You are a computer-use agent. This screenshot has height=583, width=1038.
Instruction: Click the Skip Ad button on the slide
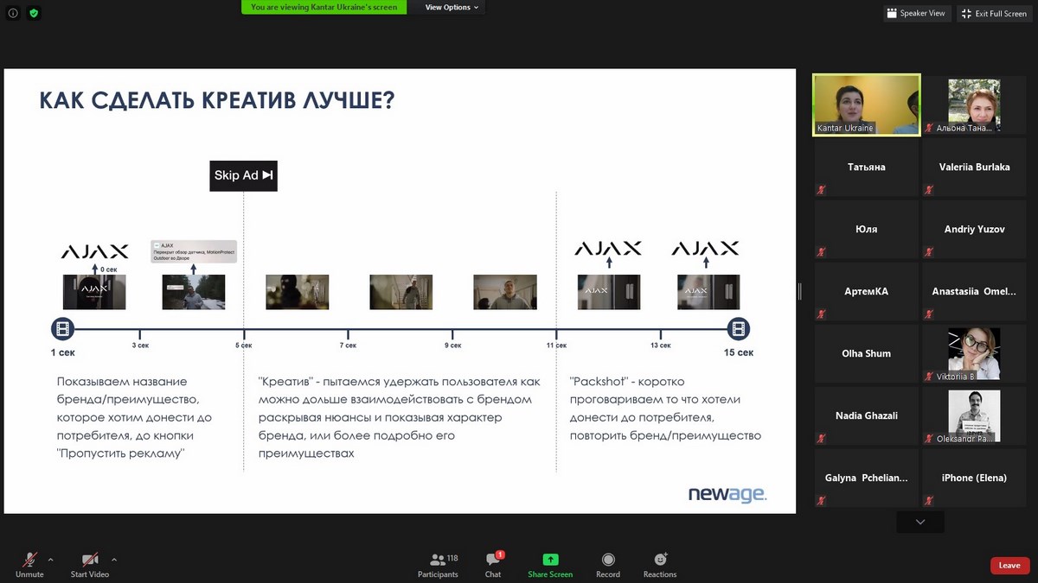243,175
